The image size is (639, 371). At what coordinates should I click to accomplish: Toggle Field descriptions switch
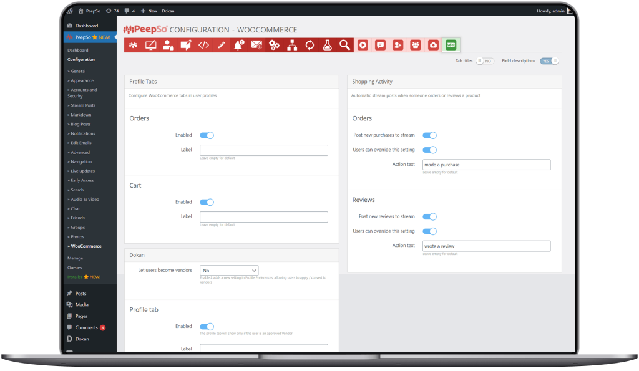click(x=549, y=61)
